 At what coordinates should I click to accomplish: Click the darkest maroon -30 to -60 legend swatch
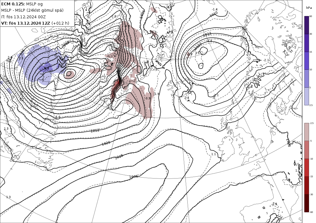coord(307,203)
